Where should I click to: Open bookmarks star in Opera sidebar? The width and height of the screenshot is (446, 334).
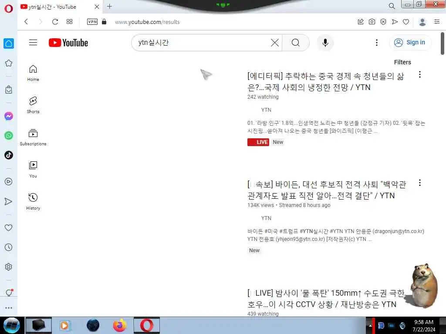9,63
